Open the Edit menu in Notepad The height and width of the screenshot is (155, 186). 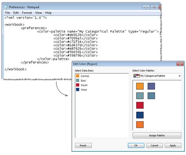[x=16, y=13]
